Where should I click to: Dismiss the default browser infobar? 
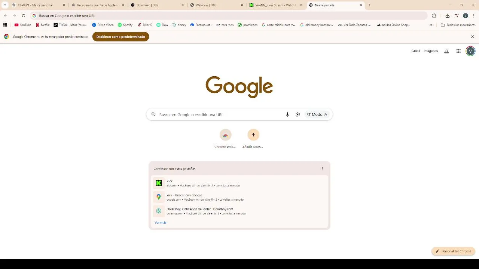472,37
